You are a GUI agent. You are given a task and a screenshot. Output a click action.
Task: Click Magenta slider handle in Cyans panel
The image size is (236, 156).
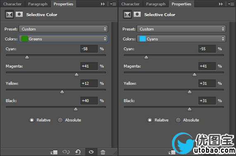(x=194, y=75)
